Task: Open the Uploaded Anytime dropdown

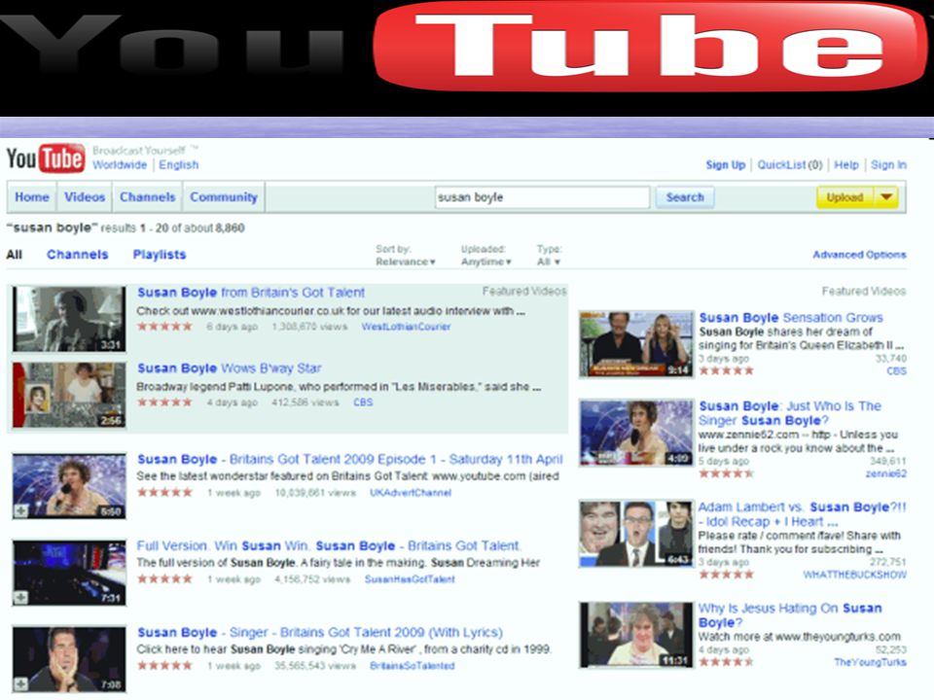Action: [486, 262]
